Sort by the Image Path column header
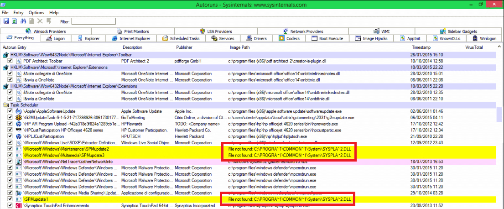The image size is (504, 209). point(239,47)
